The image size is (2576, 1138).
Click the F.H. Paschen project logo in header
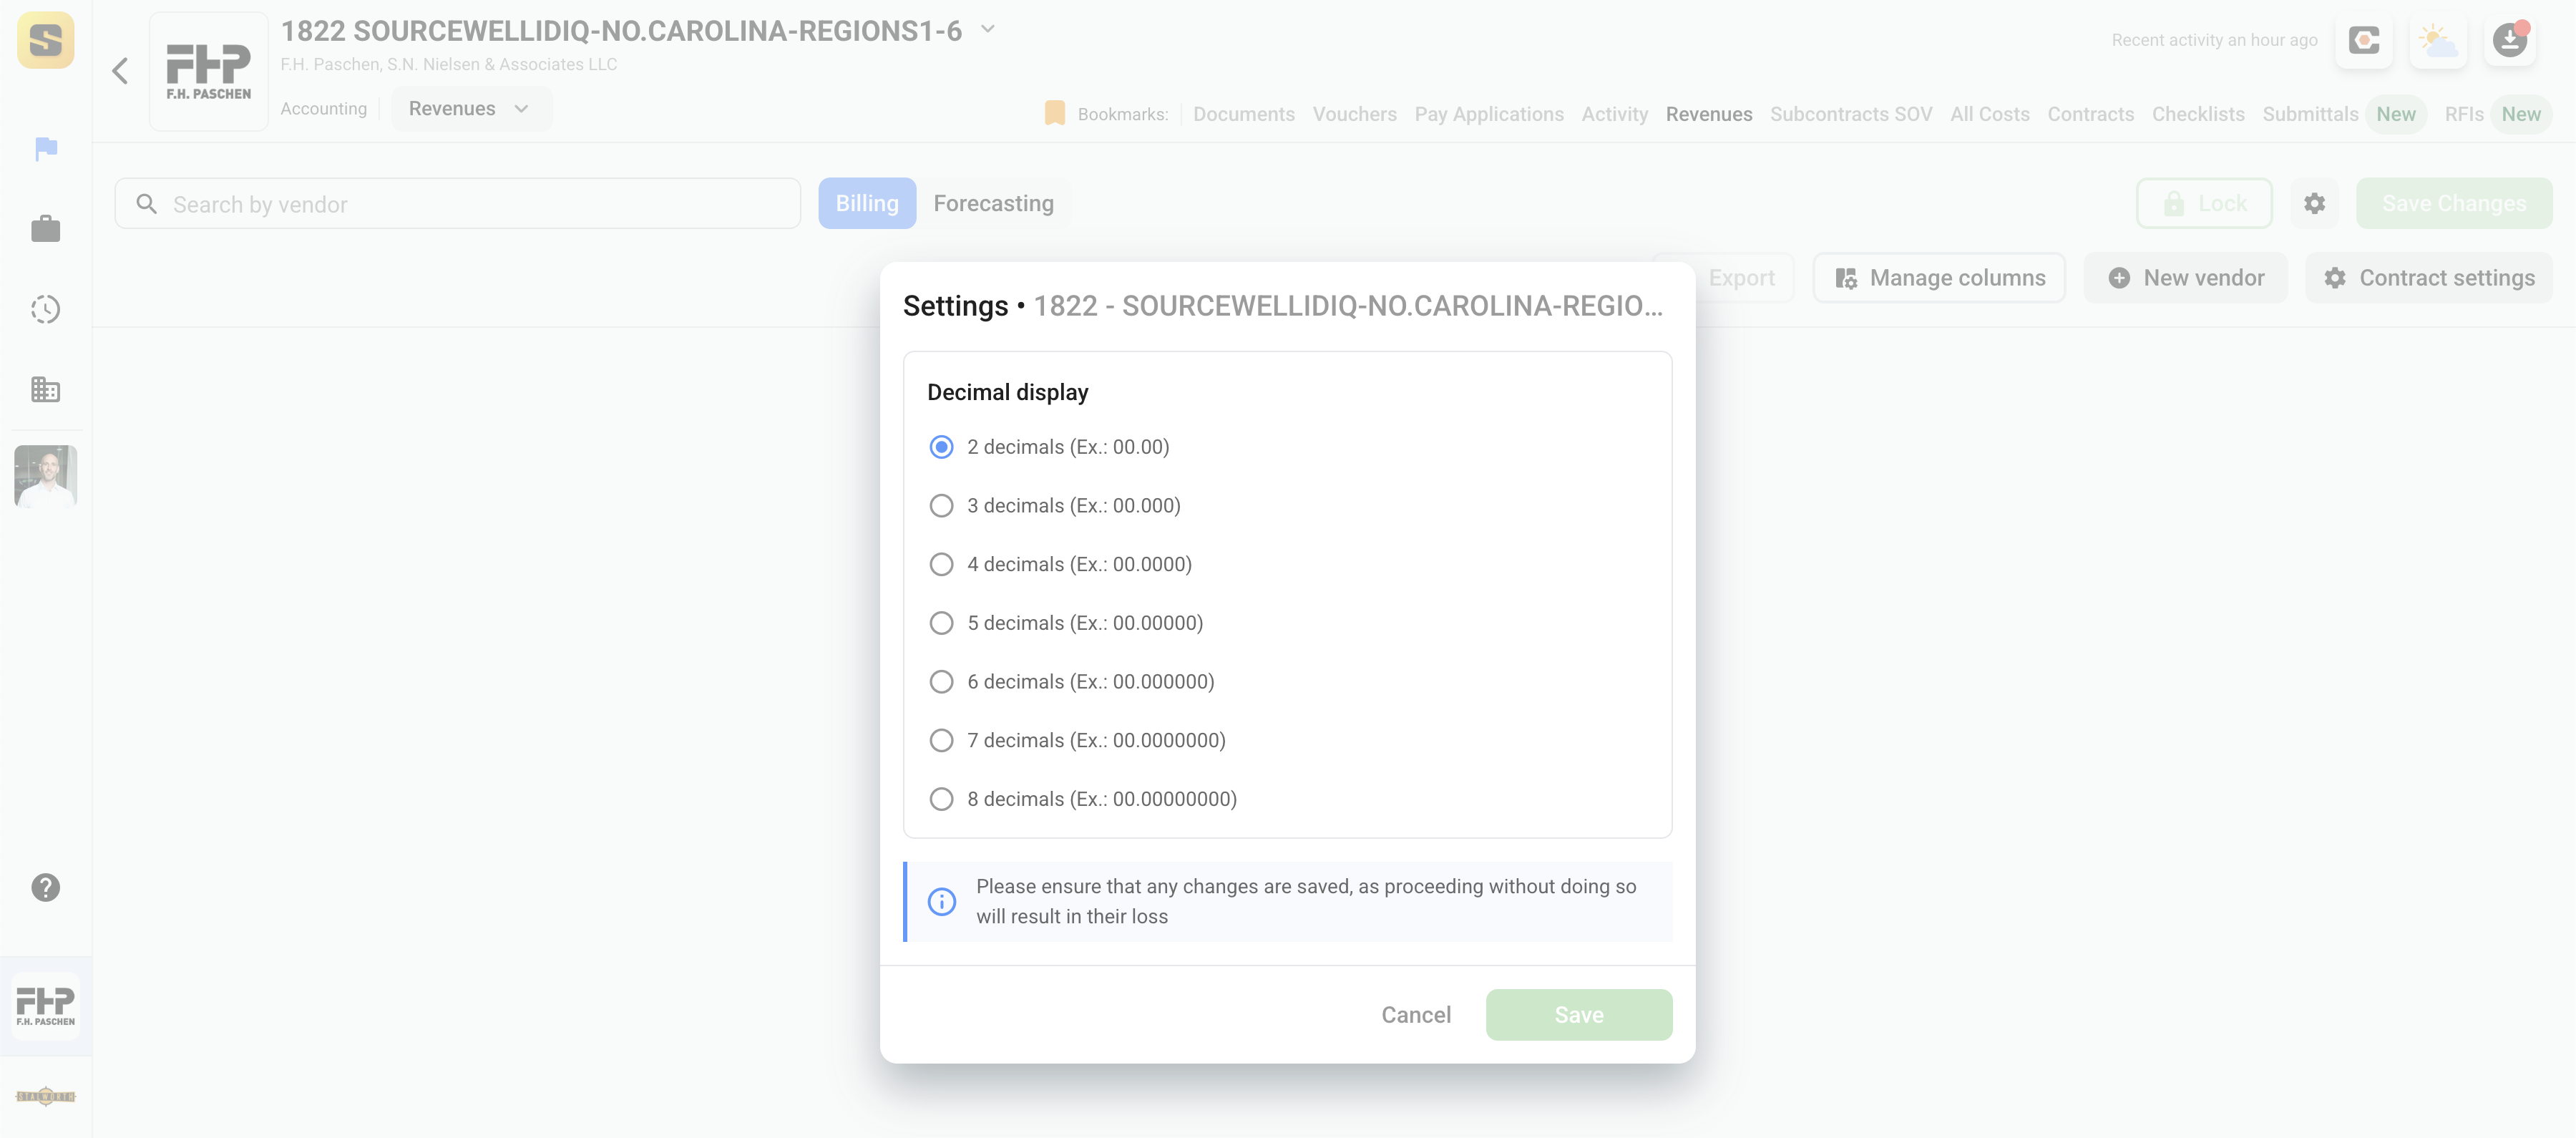tap(209, 71)
